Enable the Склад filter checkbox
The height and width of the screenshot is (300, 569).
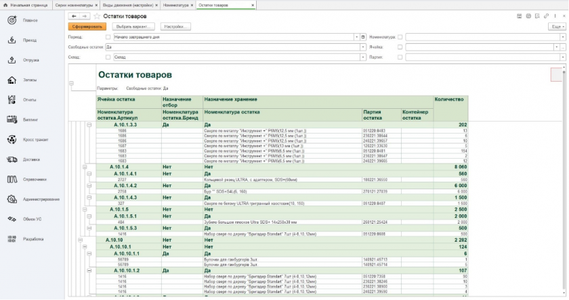pyautogui.click(x=108, y=57)
